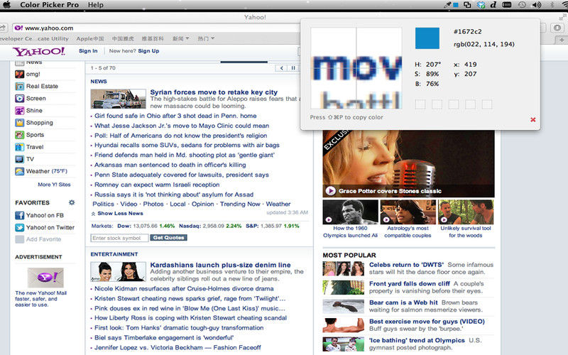Click the Kardashians story thumbnail

pyautogui.click(x=118, y=272)
